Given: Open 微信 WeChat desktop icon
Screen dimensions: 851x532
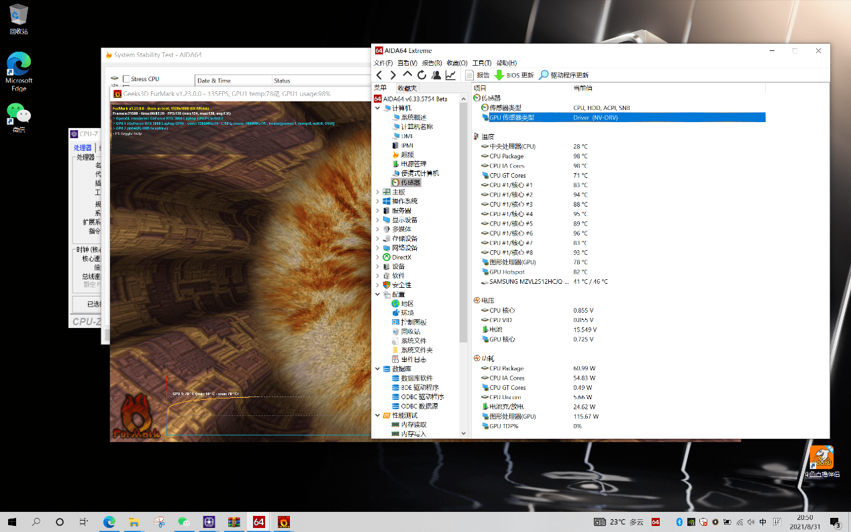Looking at the screenshot, I should 19,118.
